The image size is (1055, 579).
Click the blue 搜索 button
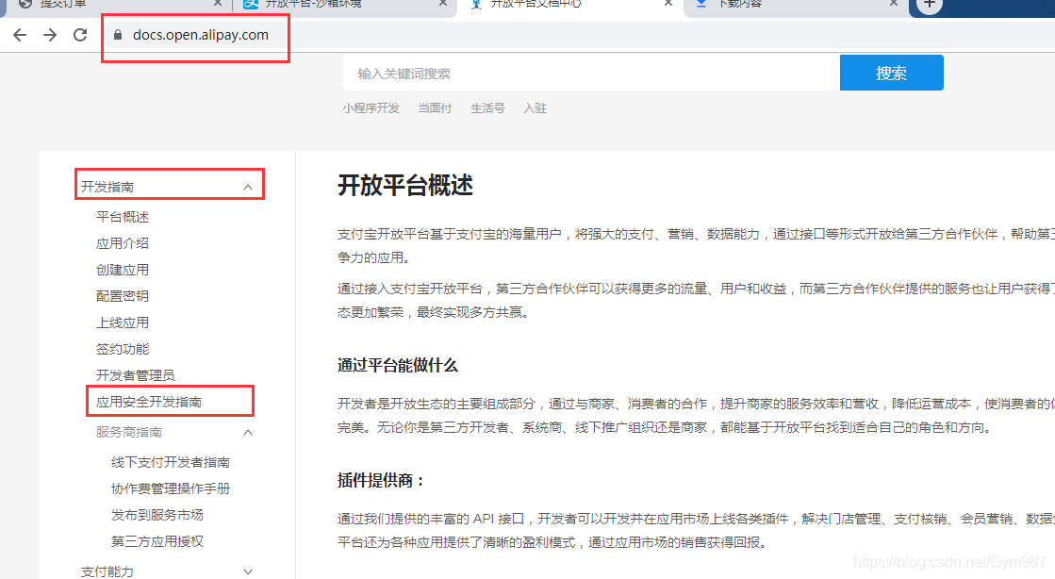coord(892,73)
